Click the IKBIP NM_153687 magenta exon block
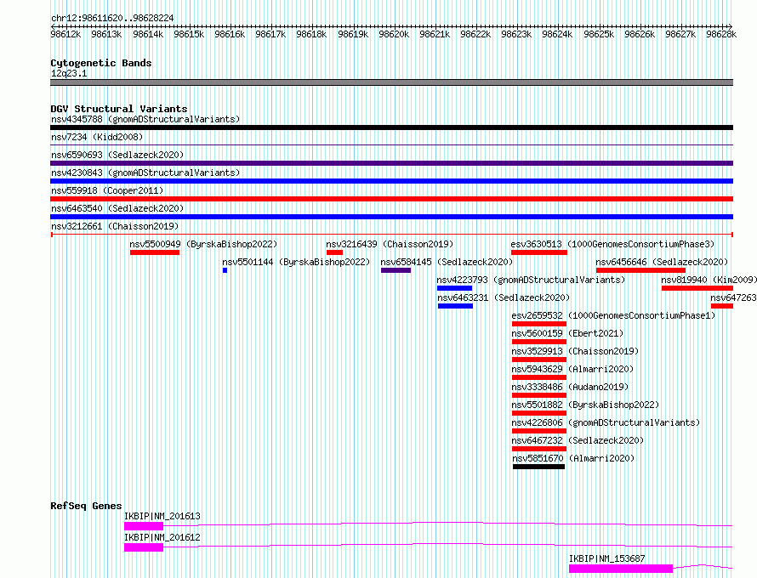Screen dimensions: 757x578 click(621, 569)
